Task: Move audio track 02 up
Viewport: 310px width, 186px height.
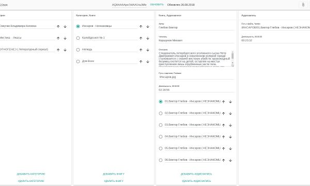Action: [x=223, y=114]
